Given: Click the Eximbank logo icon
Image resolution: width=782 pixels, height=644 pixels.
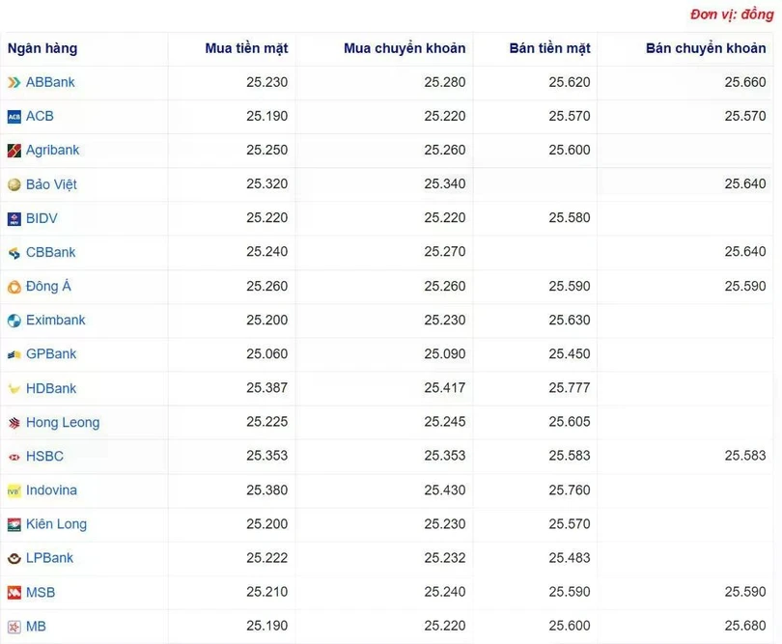Looking at the screenshot, I should pos(14,321).
